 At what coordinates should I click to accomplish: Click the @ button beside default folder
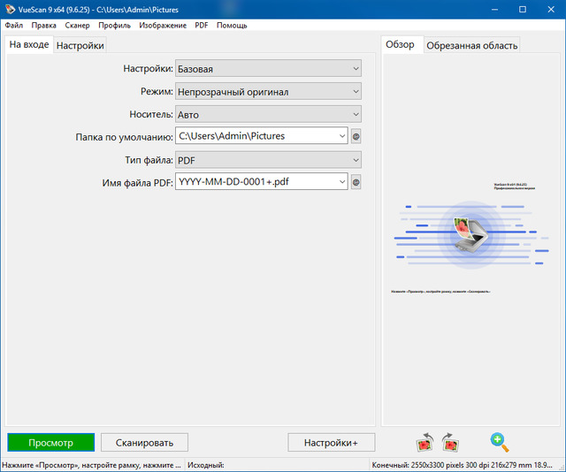click(356, 136)
